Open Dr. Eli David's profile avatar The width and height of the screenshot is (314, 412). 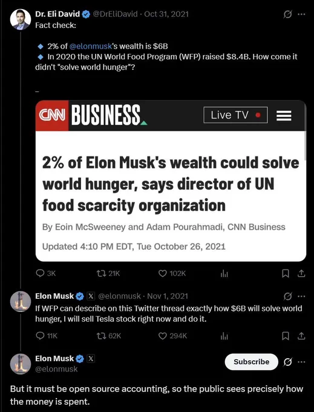(x=20, y=19)
